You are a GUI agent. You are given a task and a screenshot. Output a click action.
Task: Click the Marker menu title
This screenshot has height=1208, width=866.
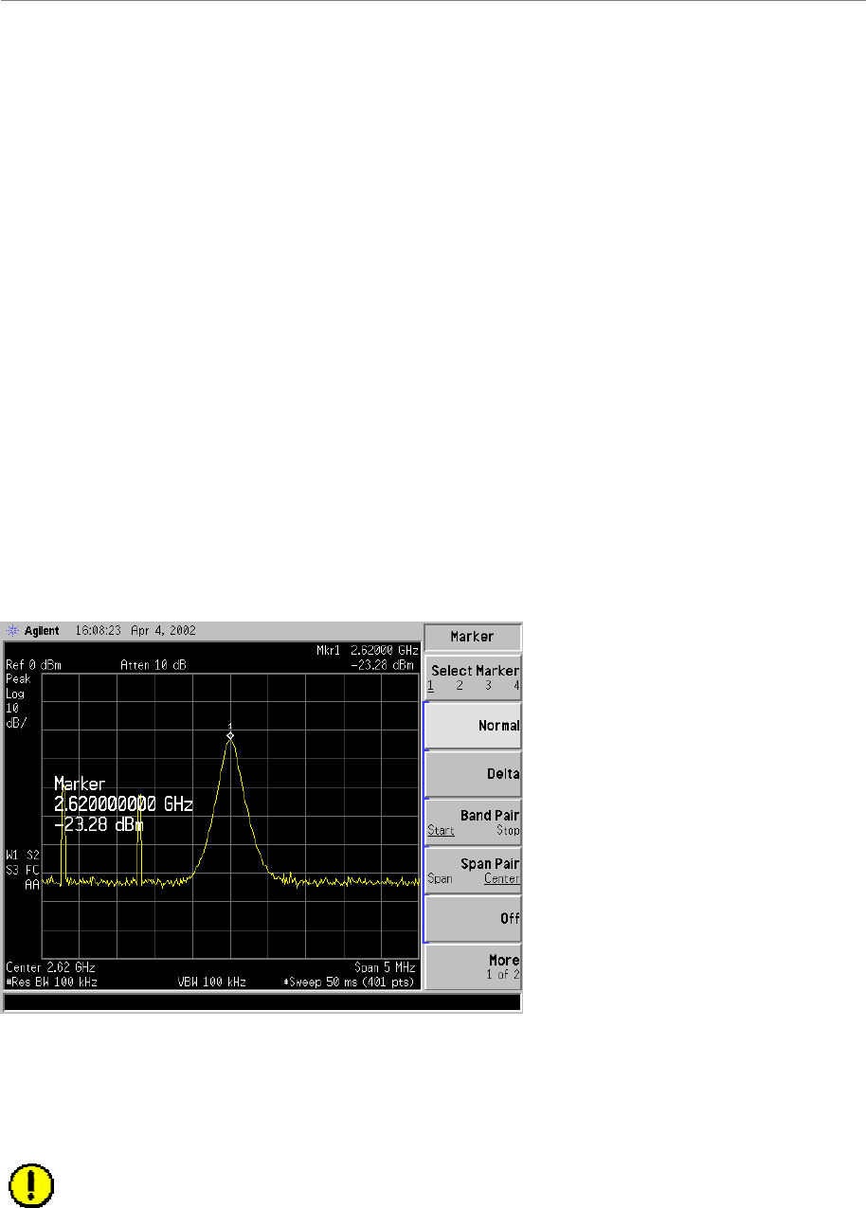pos(473,638)
